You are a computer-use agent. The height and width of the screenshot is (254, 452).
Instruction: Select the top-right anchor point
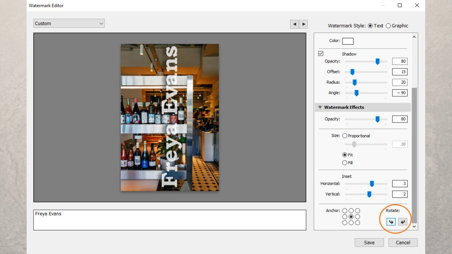pos(357,211)
